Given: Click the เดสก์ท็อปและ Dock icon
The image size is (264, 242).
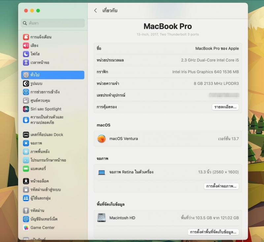Looking at the screenshot, I should click(x=26, y=135).
